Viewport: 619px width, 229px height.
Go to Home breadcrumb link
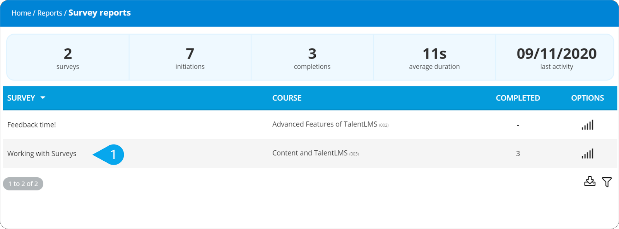coord(21,13)
